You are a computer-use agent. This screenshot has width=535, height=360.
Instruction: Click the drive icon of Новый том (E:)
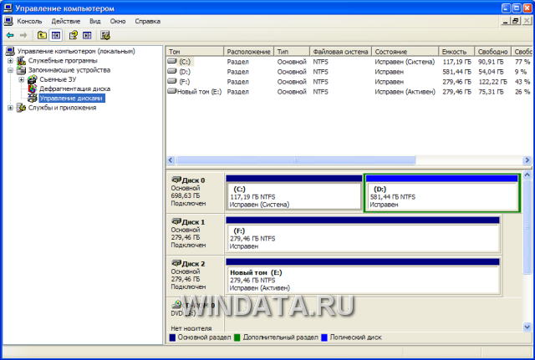172,91
